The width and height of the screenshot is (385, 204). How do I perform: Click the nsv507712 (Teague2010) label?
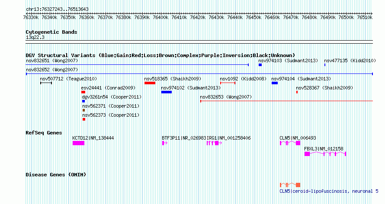pyautogui.click(x=68, y=79)
